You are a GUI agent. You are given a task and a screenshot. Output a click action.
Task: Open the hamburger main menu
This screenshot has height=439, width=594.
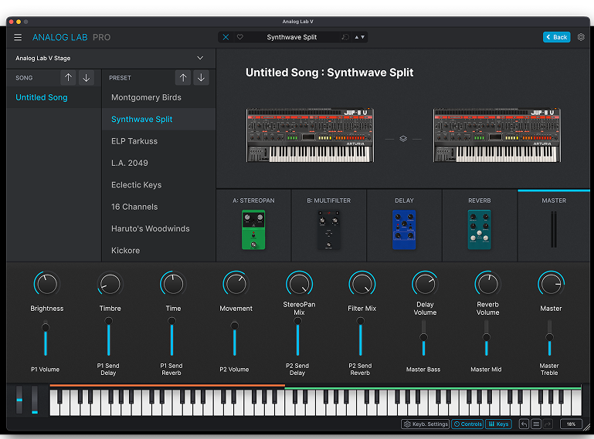tap(18, 37)
